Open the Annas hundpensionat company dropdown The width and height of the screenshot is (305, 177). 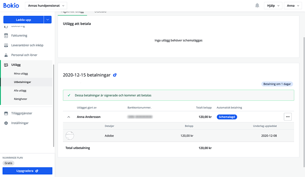pyautogui.click(x=46, y=6)
